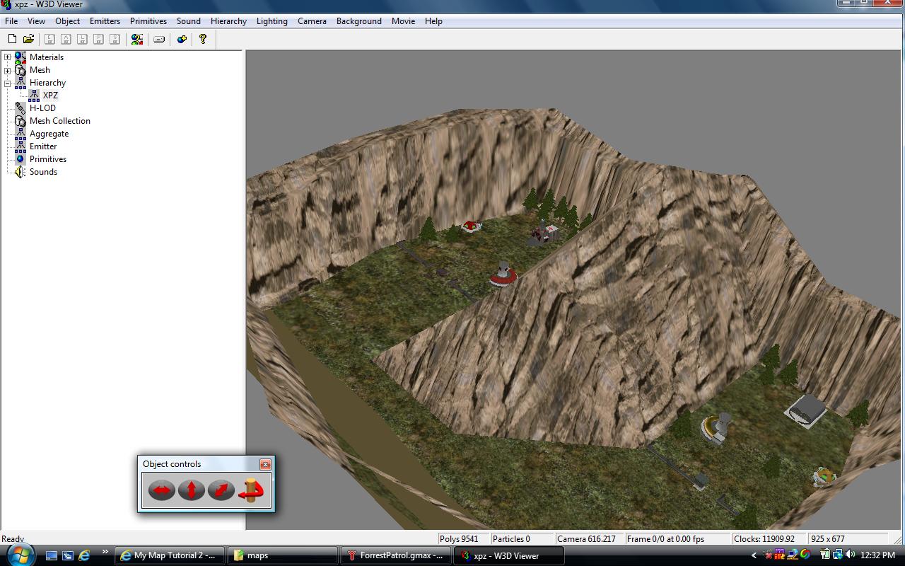905x566 pixels.
Task: Click the Windows Start orb
Action: (x=19, y=554)
